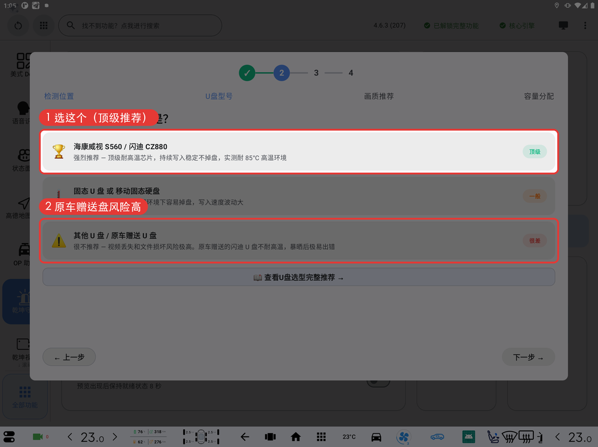Decrease the right temperature with its left chevron
This screenshot has height=447, width=598.
(x=557, y=437)
